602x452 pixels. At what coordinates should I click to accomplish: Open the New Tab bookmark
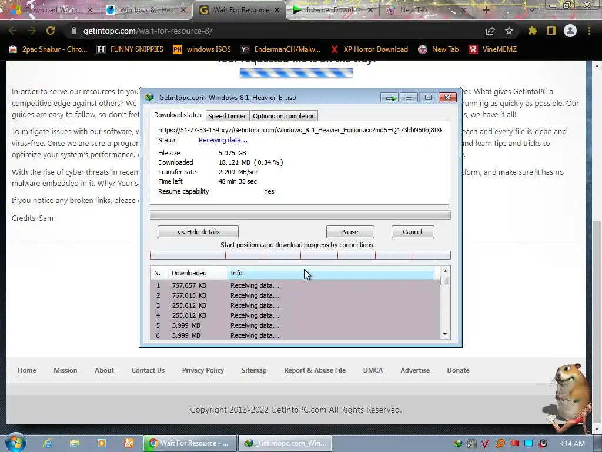[x=439, y=49]
